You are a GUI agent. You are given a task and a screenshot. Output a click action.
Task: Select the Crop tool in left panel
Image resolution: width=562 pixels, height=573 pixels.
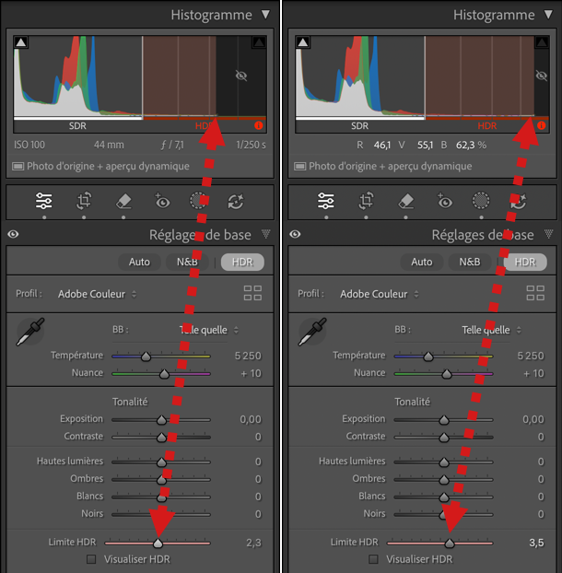(x=84, y=201)
